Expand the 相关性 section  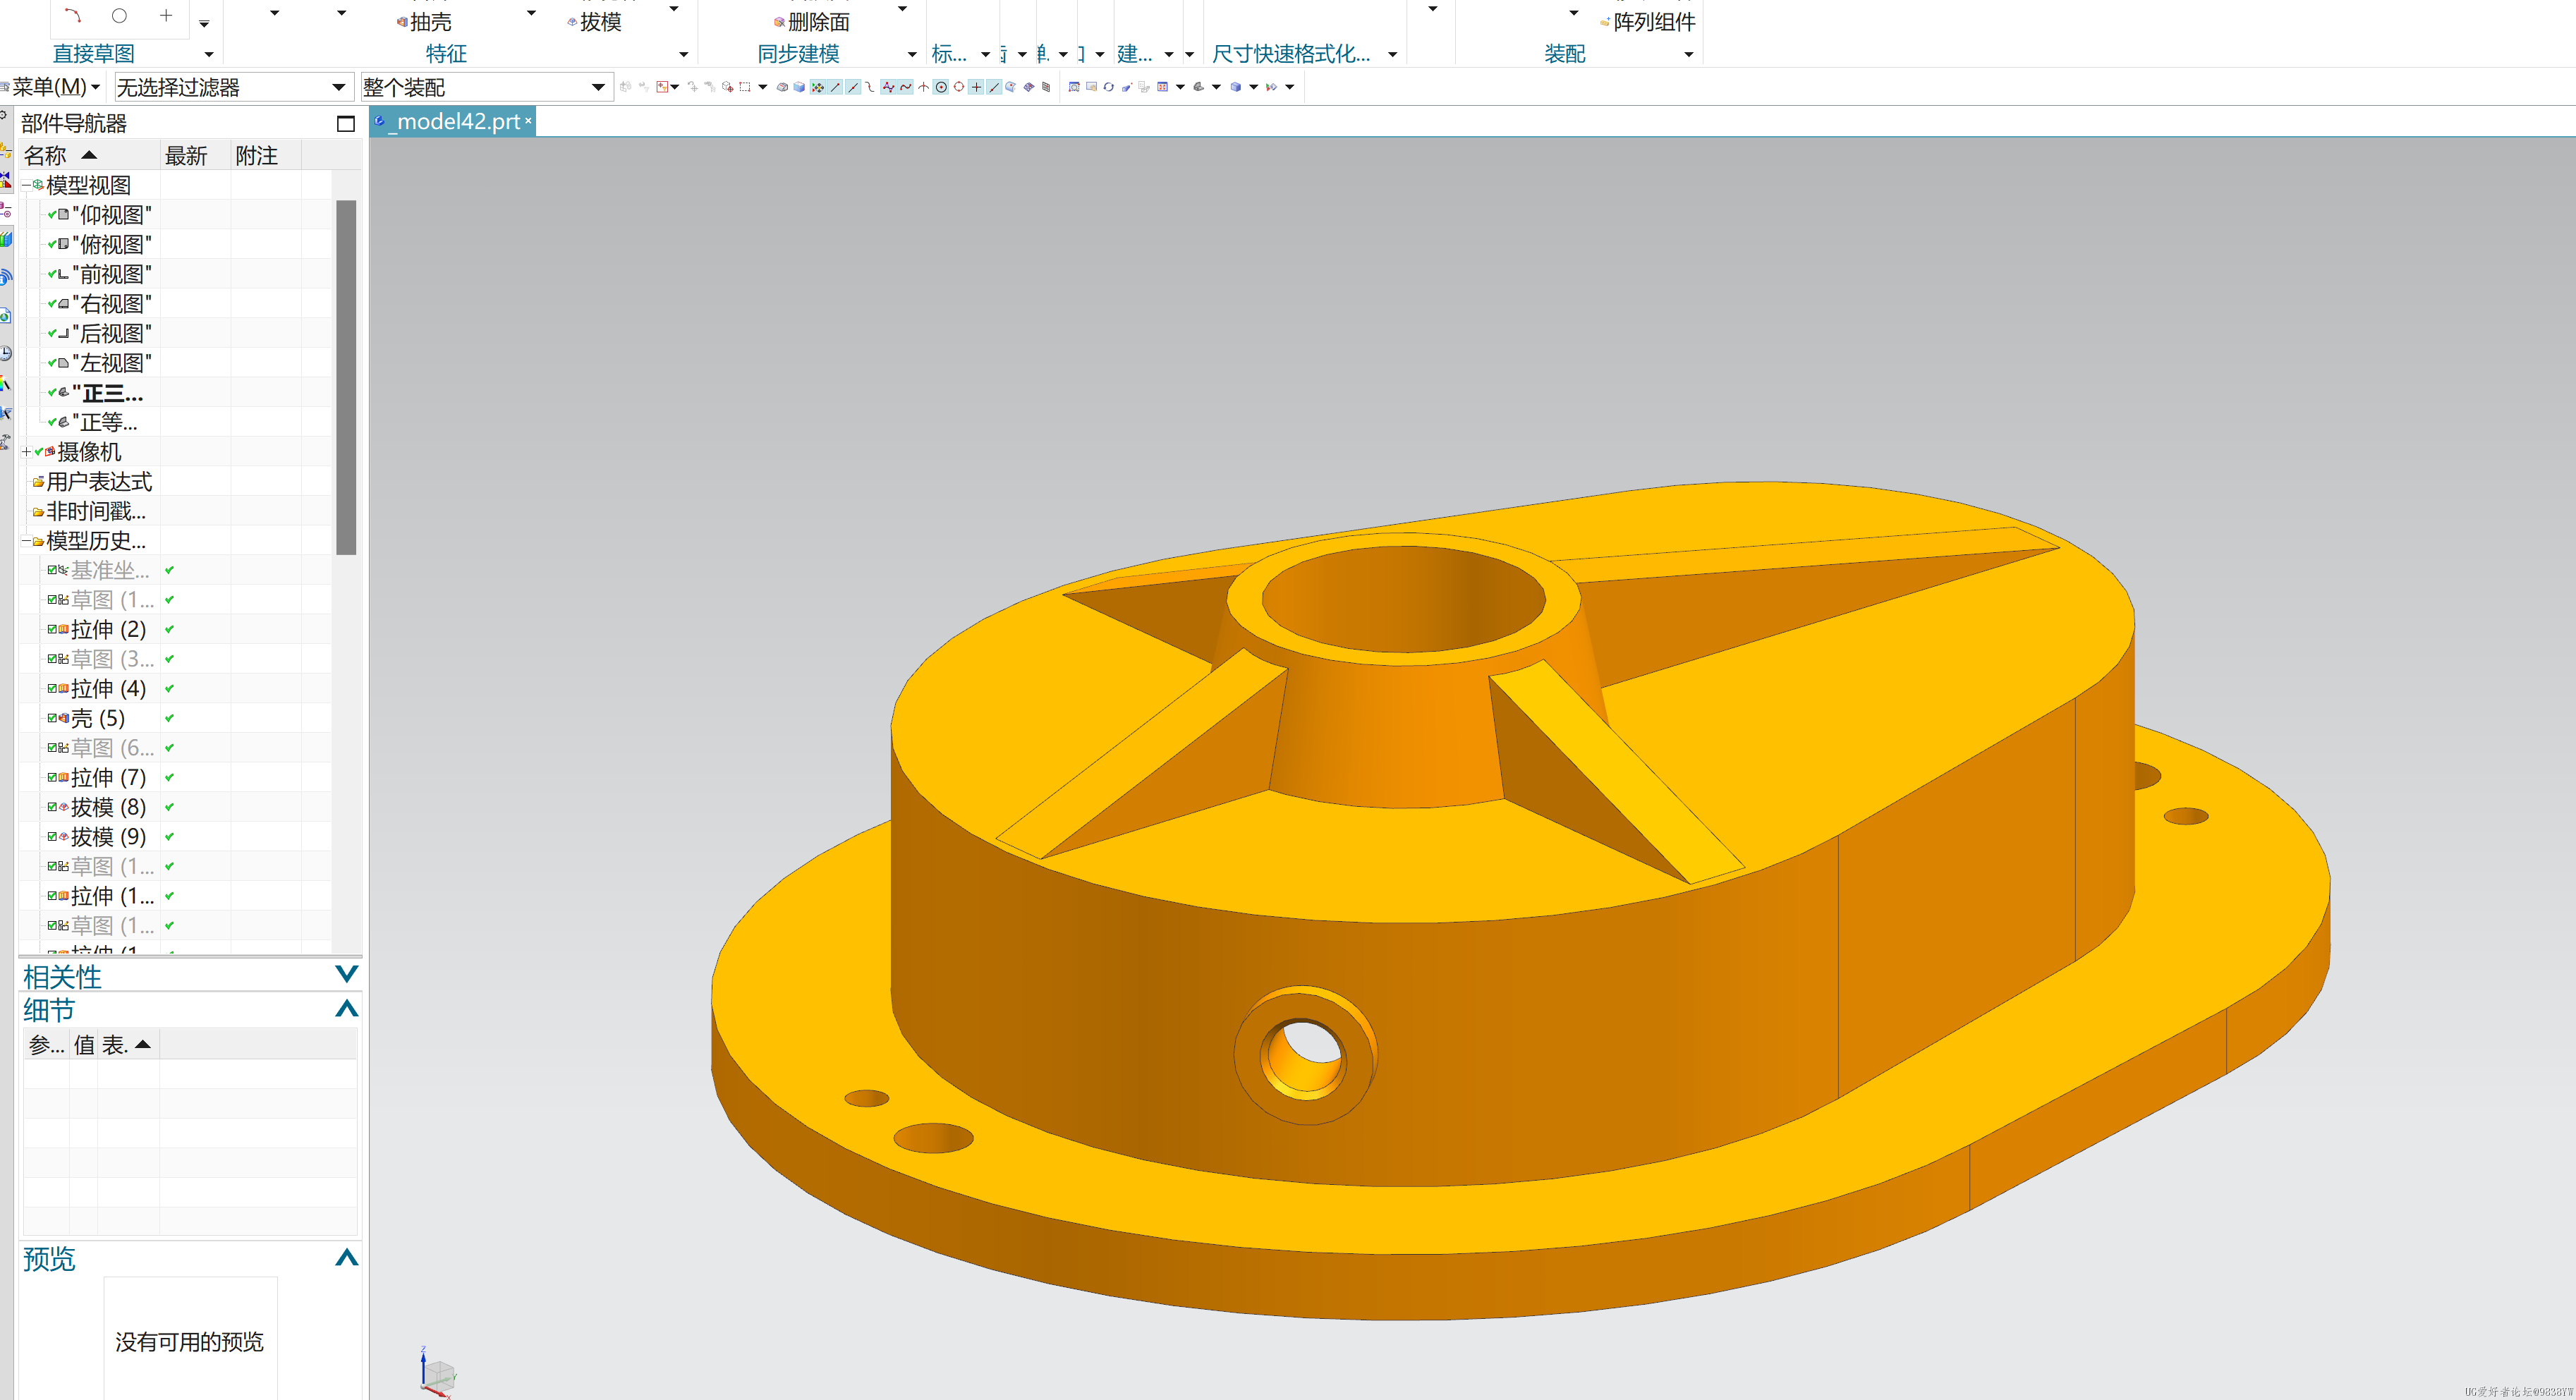346,974
